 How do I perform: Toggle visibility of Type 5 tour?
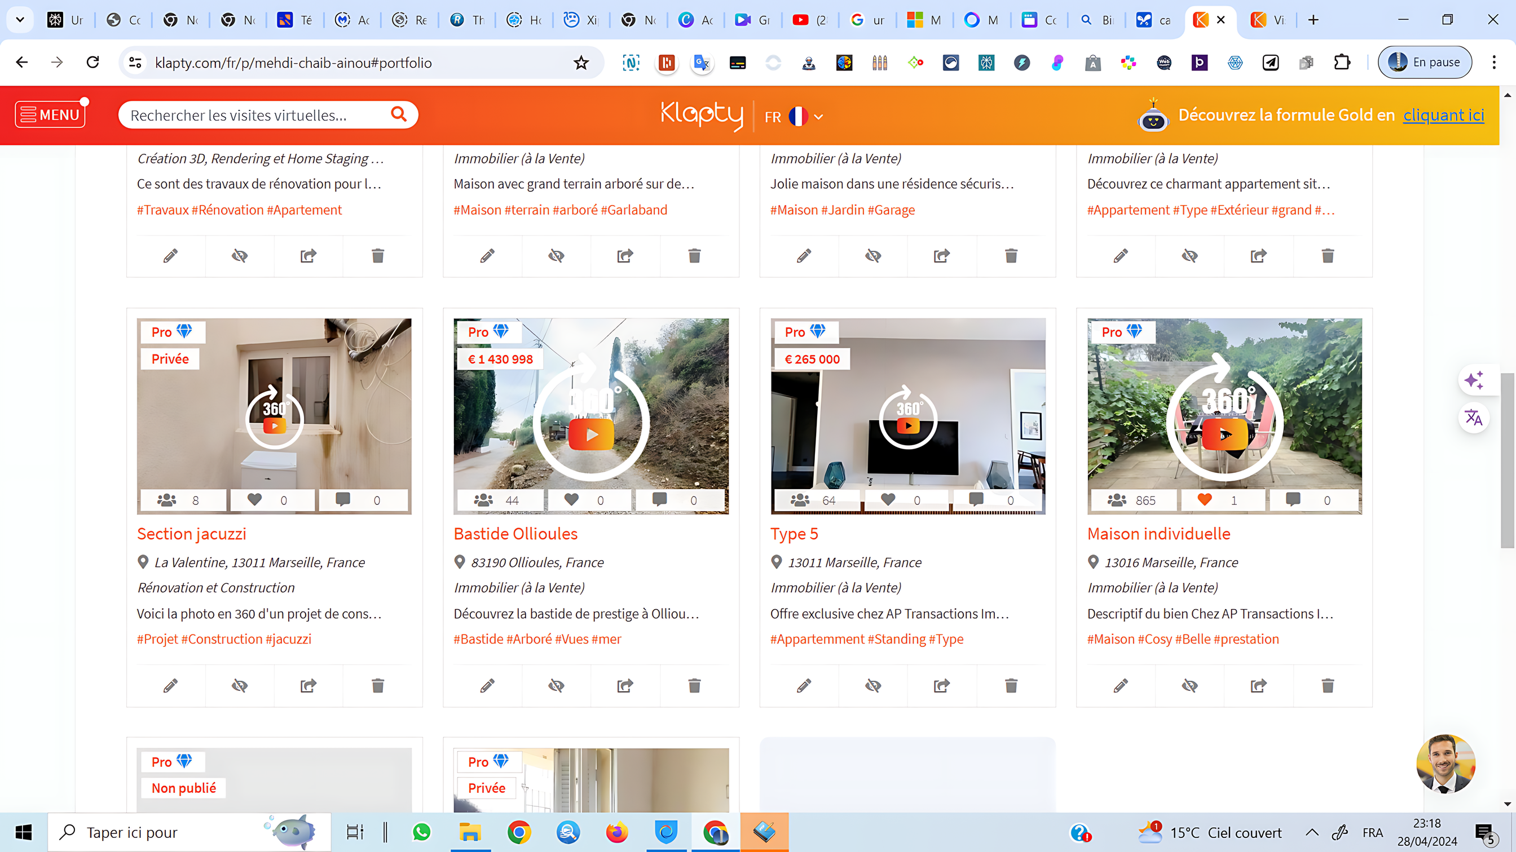(872, 685)
